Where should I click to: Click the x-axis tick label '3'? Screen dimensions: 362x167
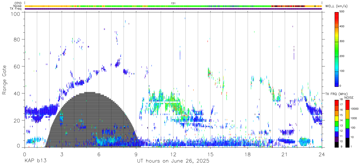[x=62, y=154]
